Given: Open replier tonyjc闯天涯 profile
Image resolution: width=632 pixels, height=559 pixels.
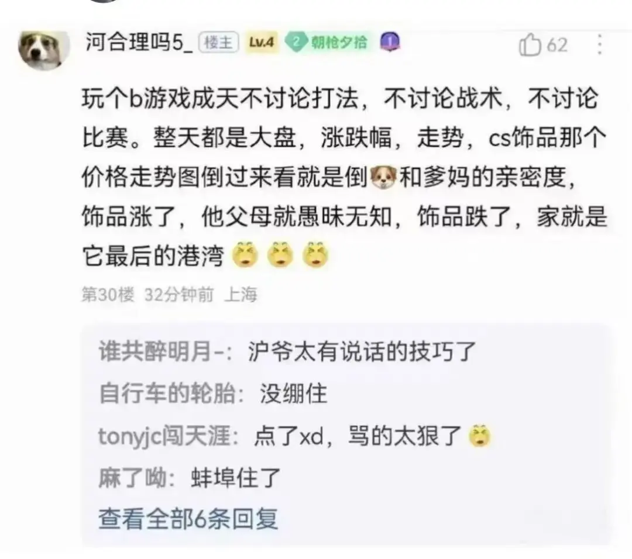Looking at the screenshot, I should pyautogui.click(x=165, y=436).
